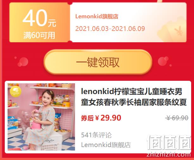Click the Lemonkid旗舰店 coupon store name
194x160 pixels.
click(x=97, y=16)
